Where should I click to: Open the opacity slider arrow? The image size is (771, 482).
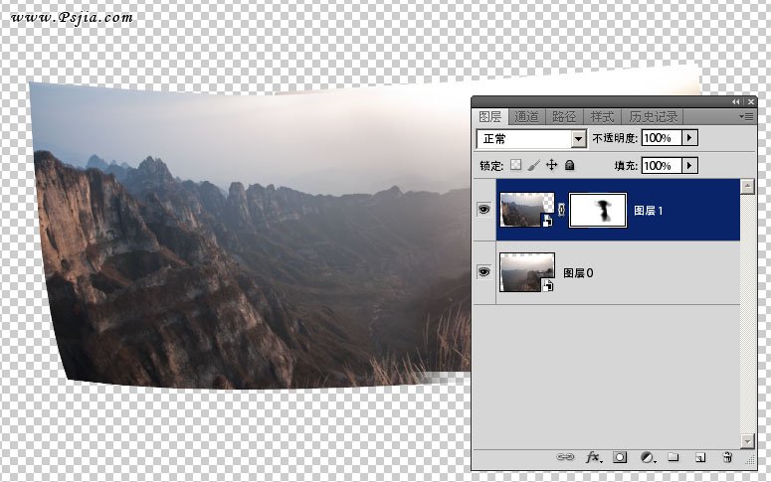click(x=689, y=138)
